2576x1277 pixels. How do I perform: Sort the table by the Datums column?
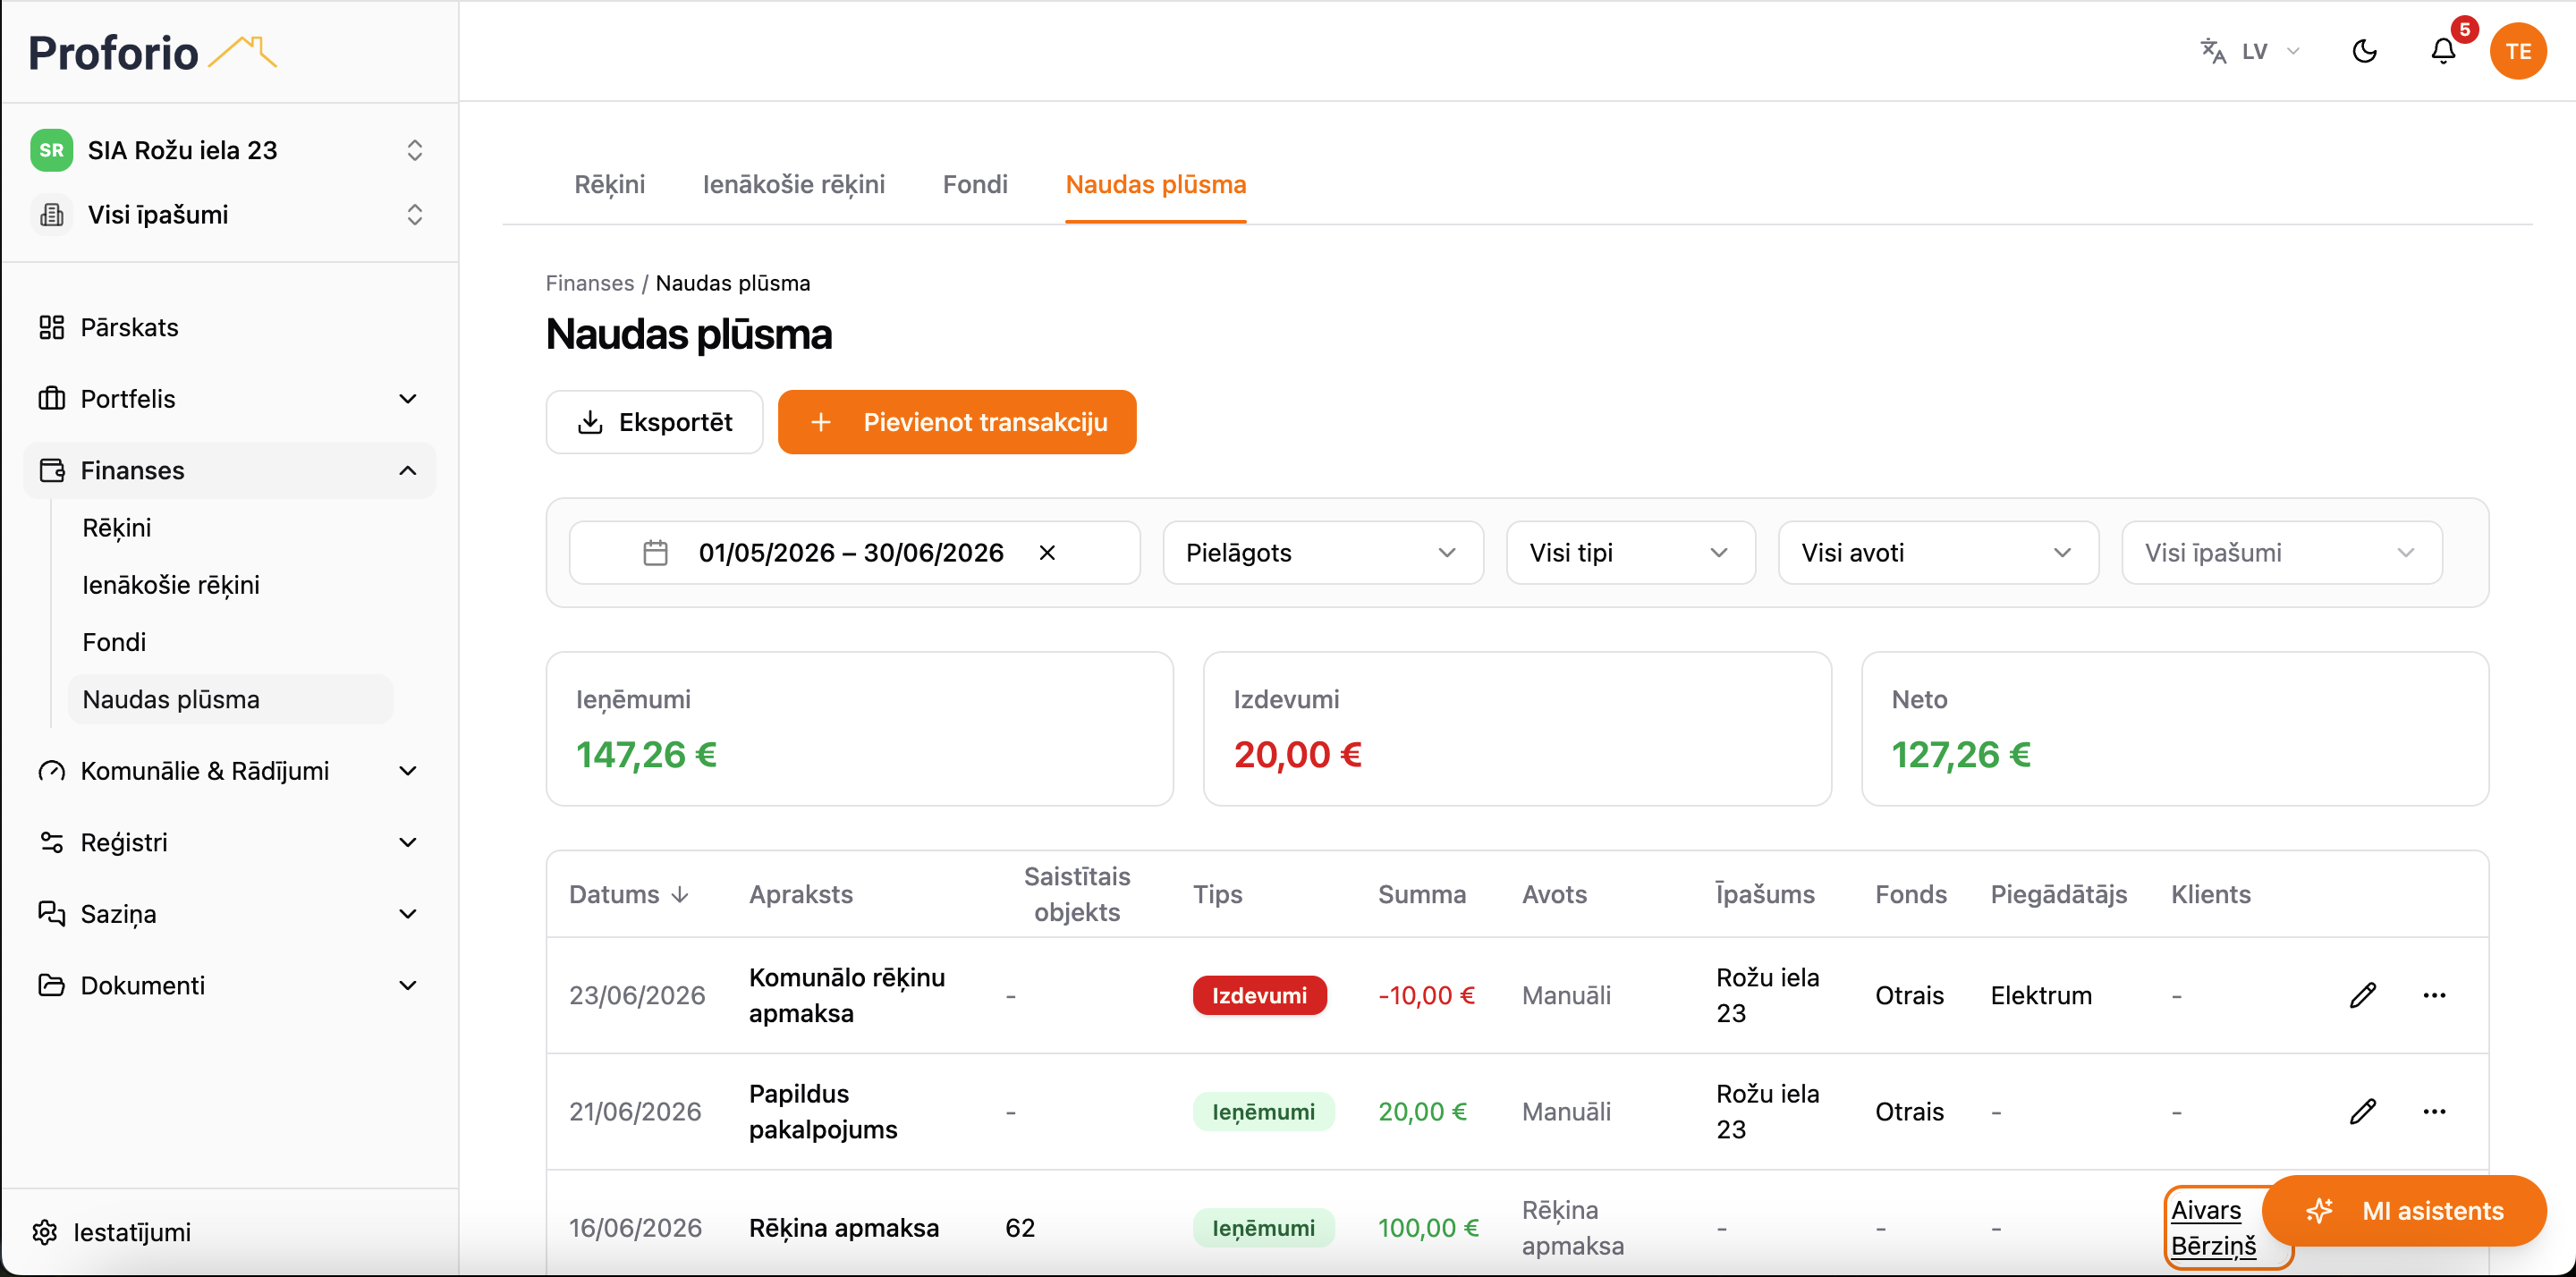click(x=628, y=894)
